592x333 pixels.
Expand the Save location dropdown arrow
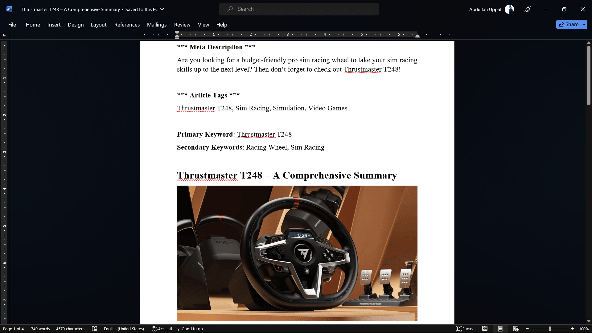tap(162, 9)
